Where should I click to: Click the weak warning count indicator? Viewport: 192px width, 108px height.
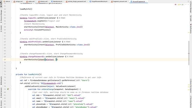183,4
